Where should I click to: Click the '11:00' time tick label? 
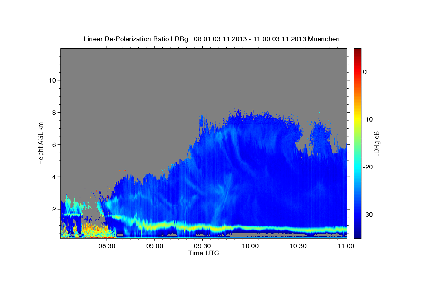[x=346, y=246]
